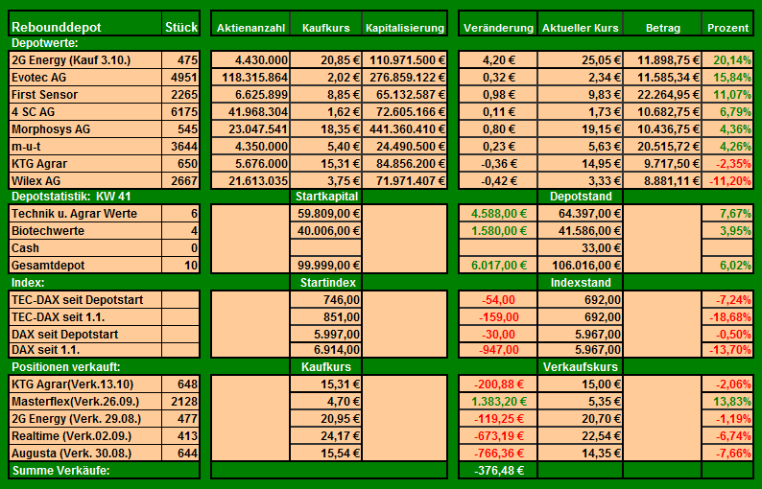Click current price 25,05 €

click(x=581, y=60)
